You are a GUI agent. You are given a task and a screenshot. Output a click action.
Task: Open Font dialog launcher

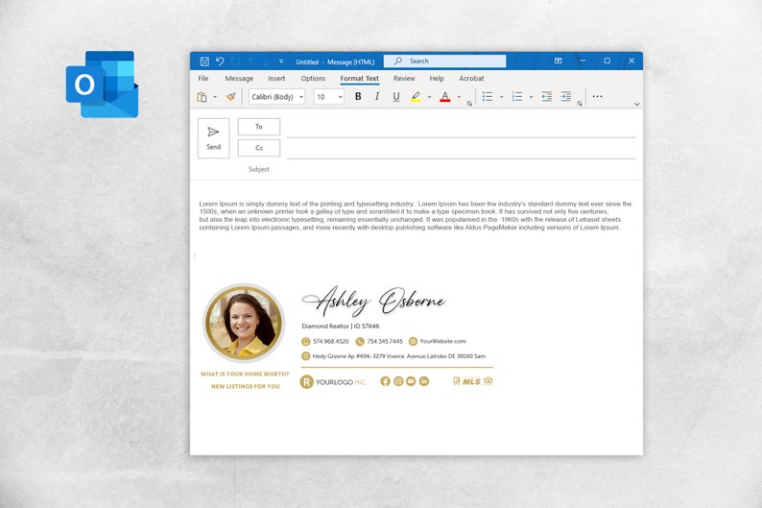[469, 103]
